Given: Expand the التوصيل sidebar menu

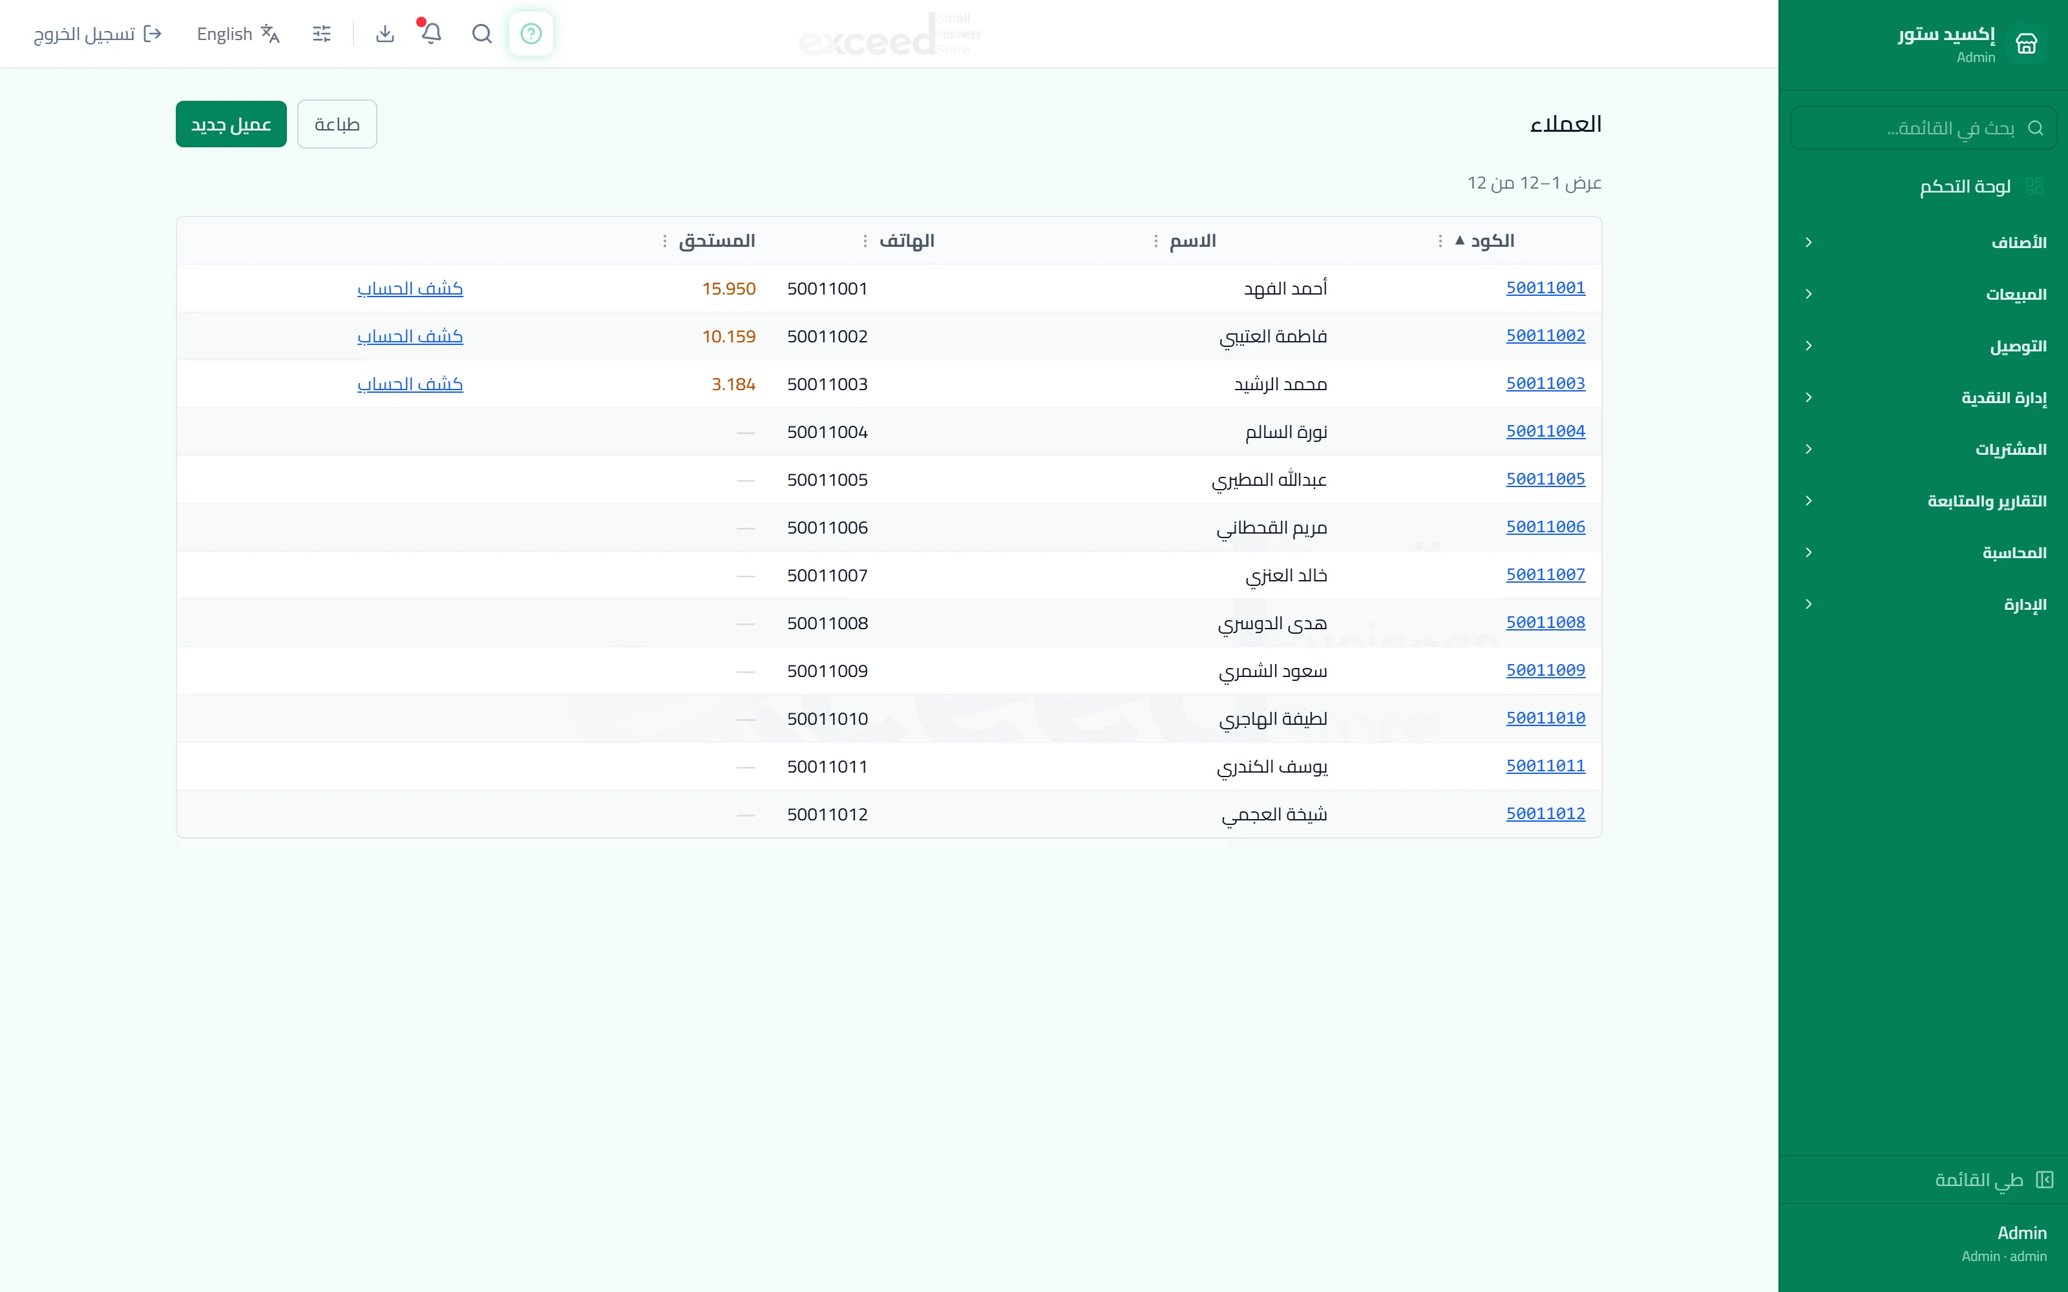Looking at the screenshot, I should pos(1923,346).
